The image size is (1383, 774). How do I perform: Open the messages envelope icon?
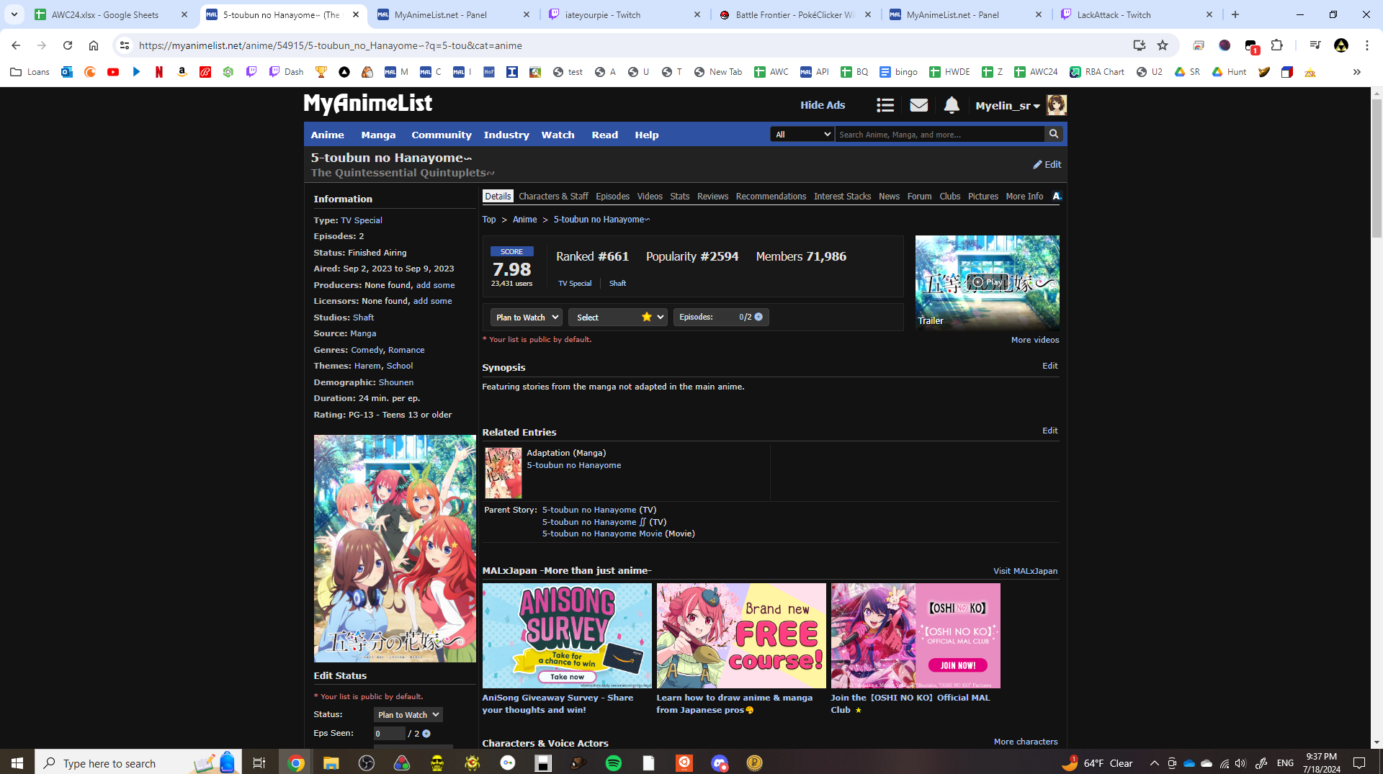coord(918,105)
